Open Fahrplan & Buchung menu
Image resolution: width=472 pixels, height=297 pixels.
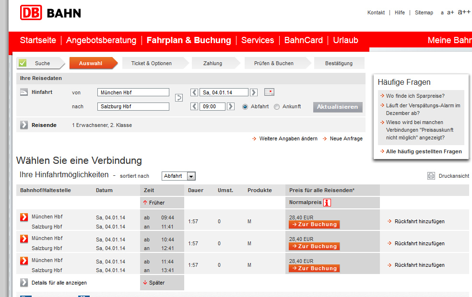[x=189, y=40]
